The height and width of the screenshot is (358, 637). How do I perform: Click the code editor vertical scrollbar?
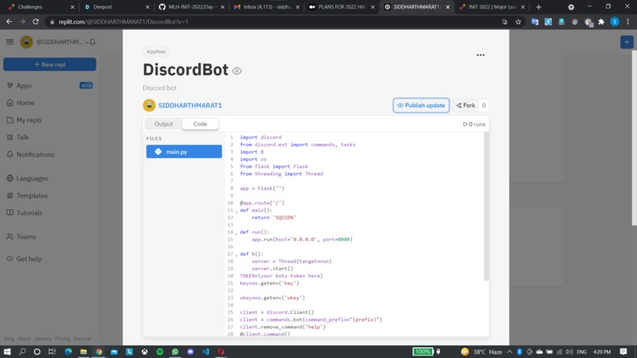(x=486, y=206)
